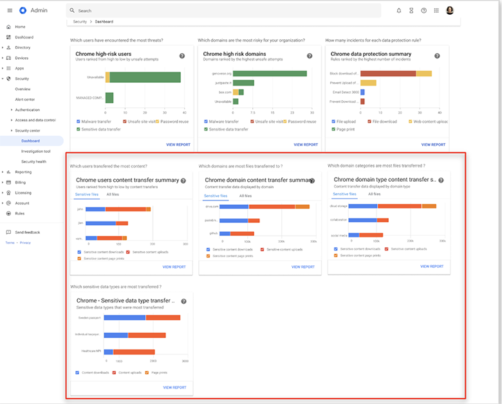Click the Licensing icon in sidebar

pyautogui.click(x=8, y=193)
